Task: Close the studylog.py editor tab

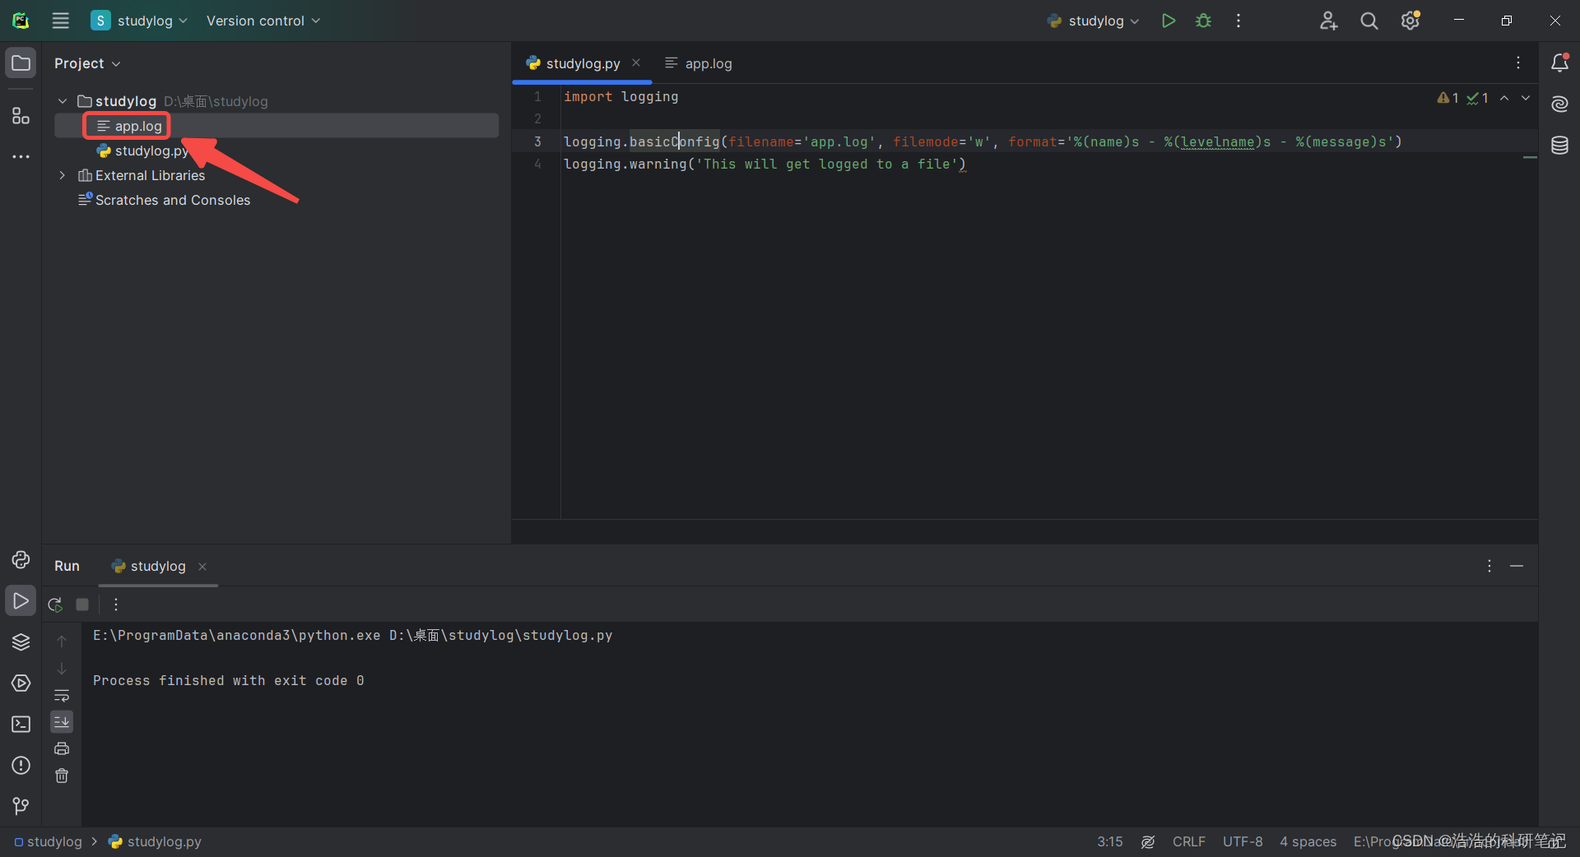Action: pos(636,63)
